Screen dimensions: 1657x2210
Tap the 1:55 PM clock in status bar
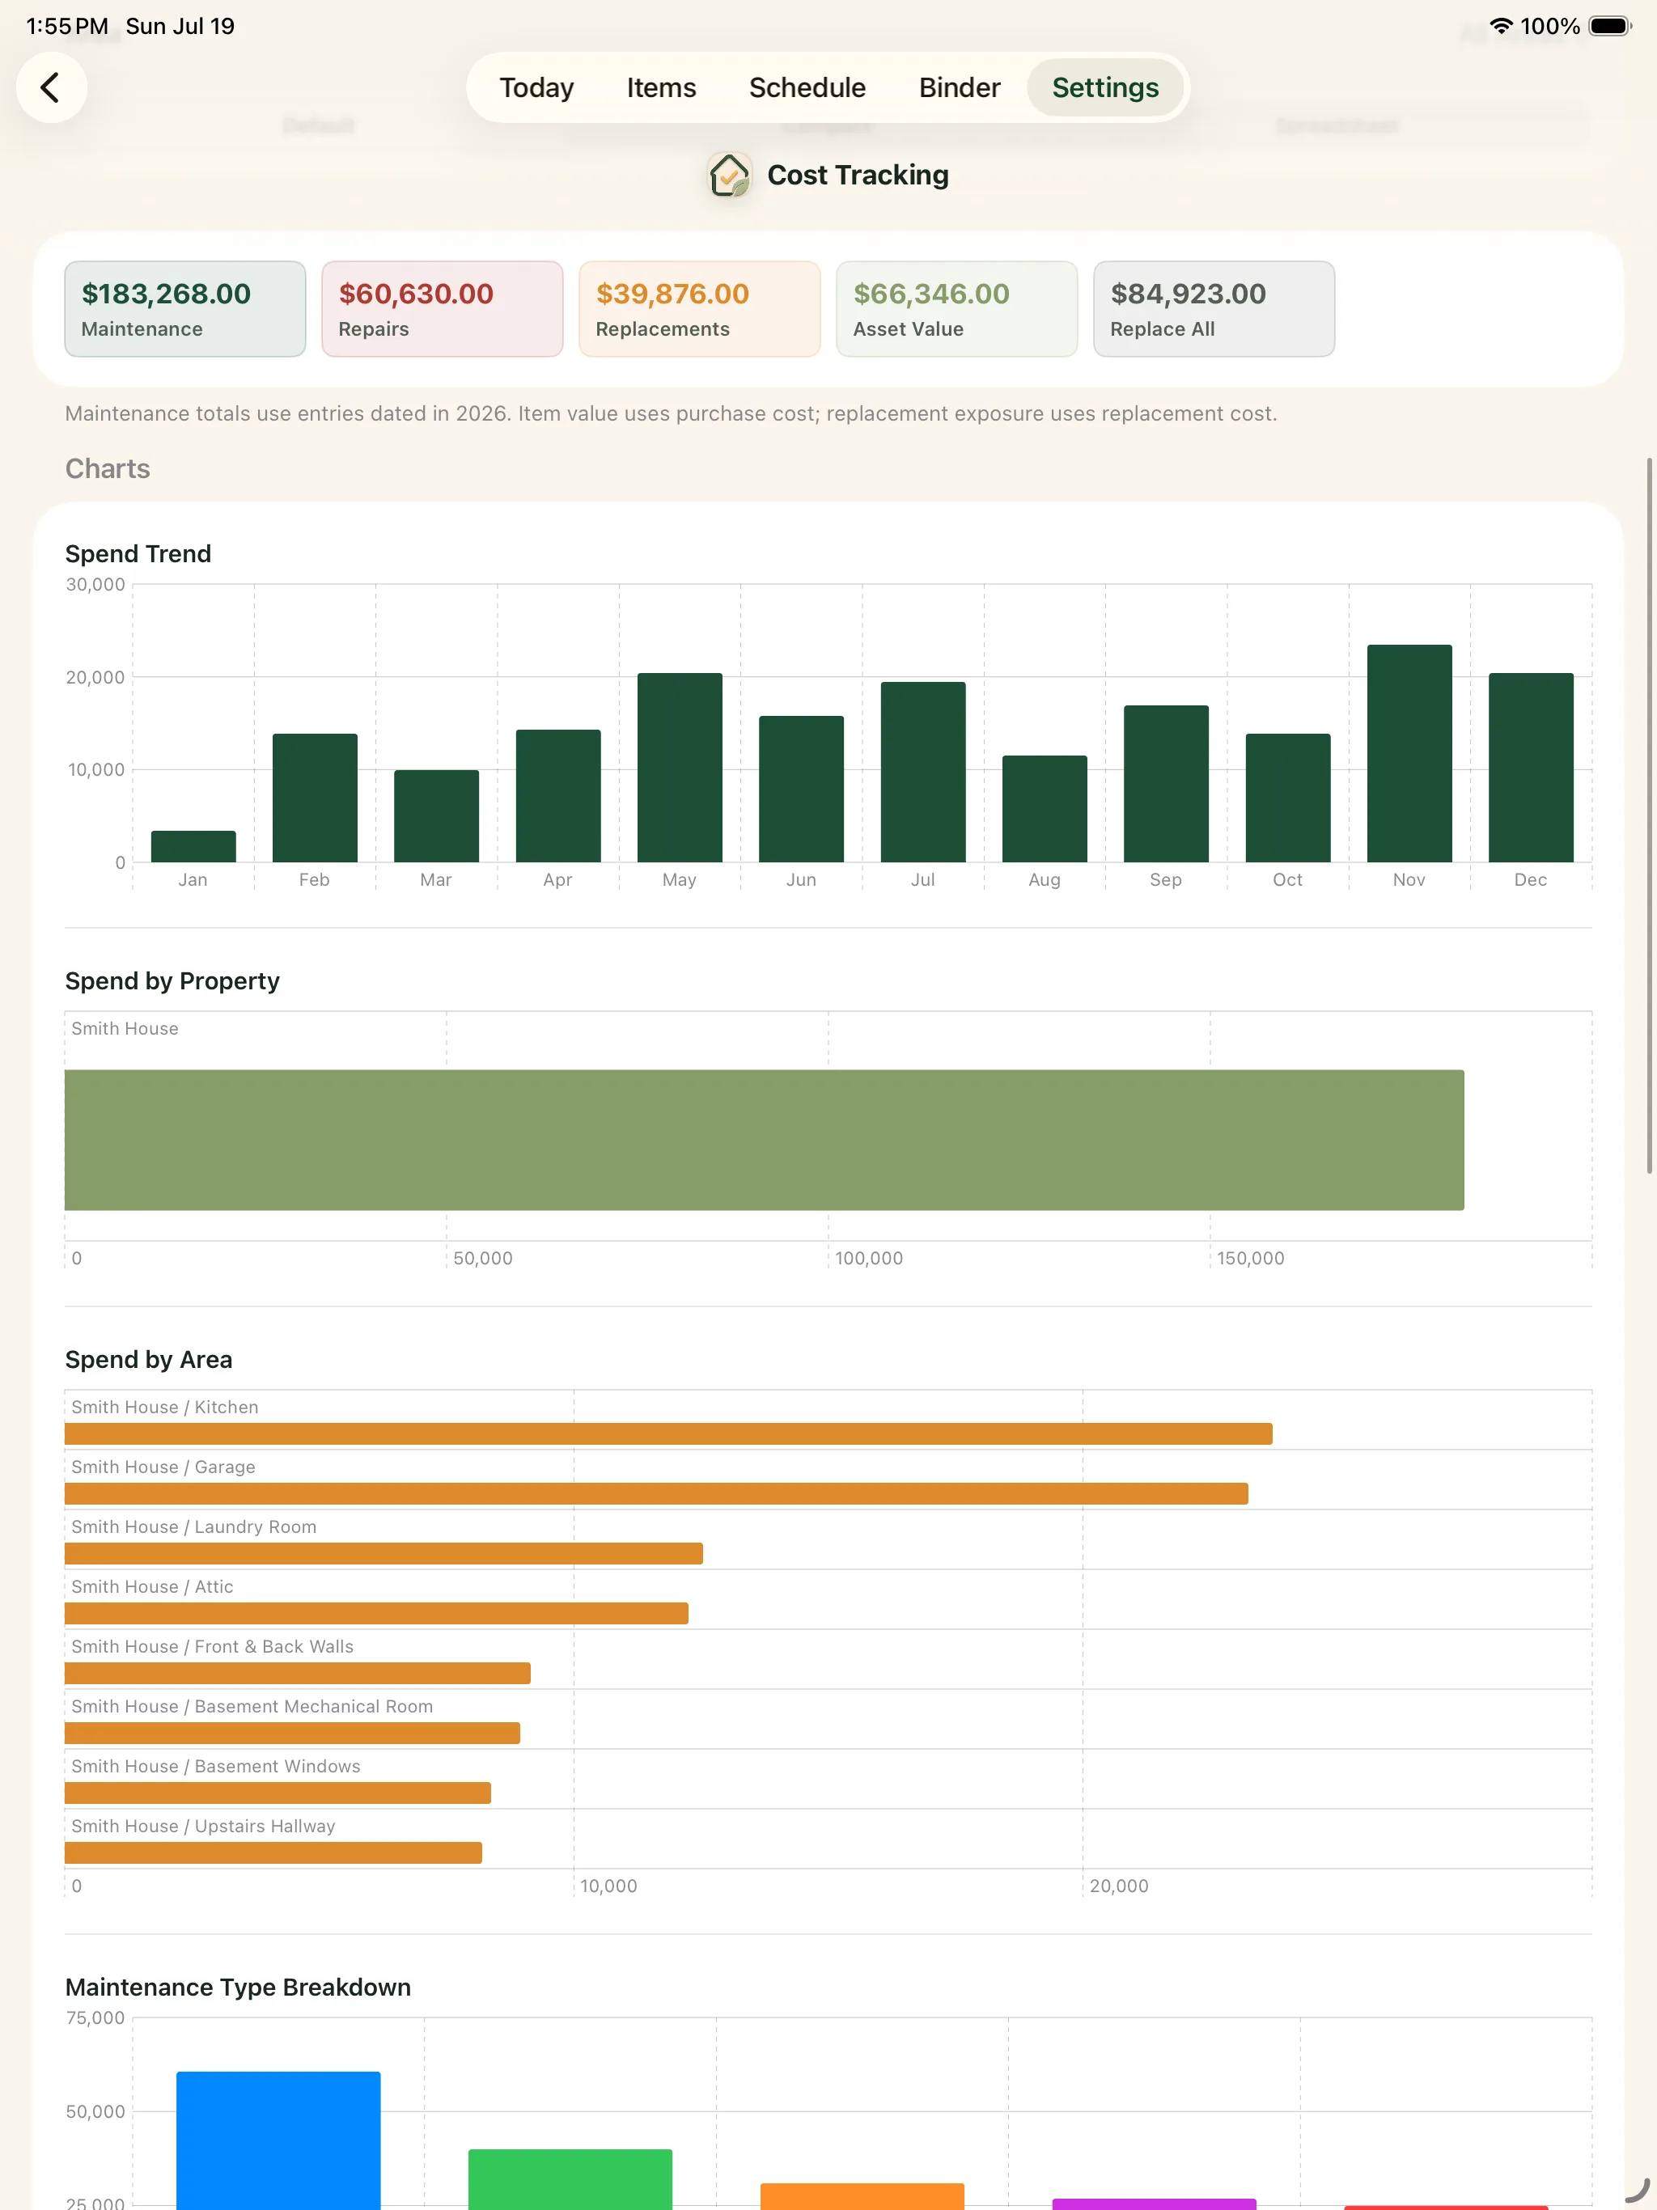click(67, 26)
